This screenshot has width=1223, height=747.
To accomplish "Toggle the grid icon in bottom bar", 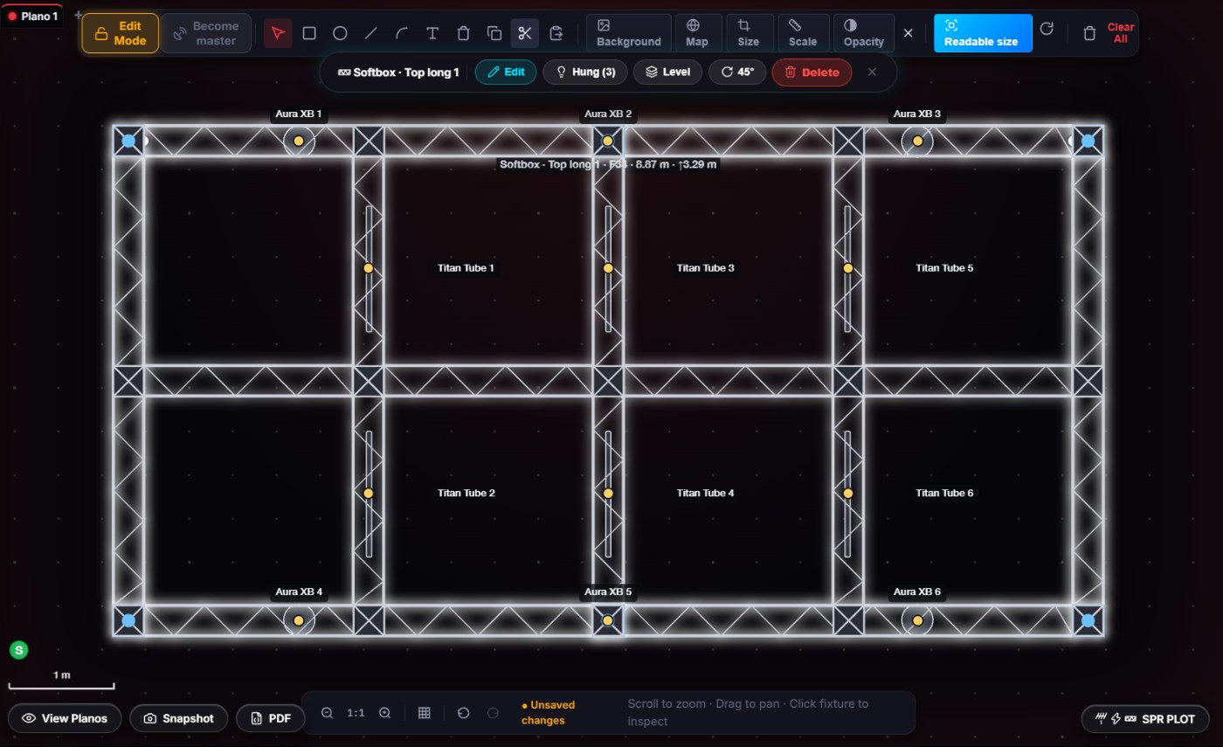I will tap(425, 713).
